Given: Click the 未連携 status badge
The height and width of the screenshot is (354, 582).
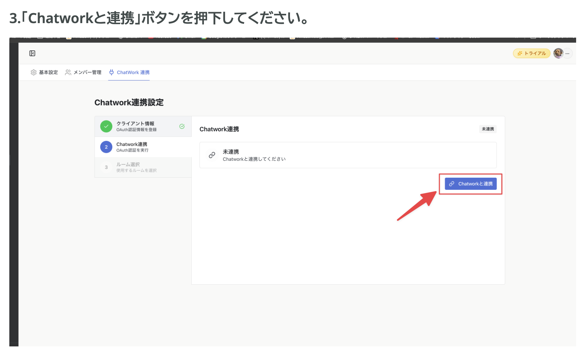Looking at the screenshot, I should coord(488,129).
